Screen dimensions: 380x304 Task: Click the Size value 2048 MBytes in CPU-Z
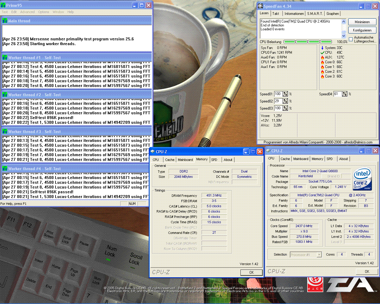point(183,177)
